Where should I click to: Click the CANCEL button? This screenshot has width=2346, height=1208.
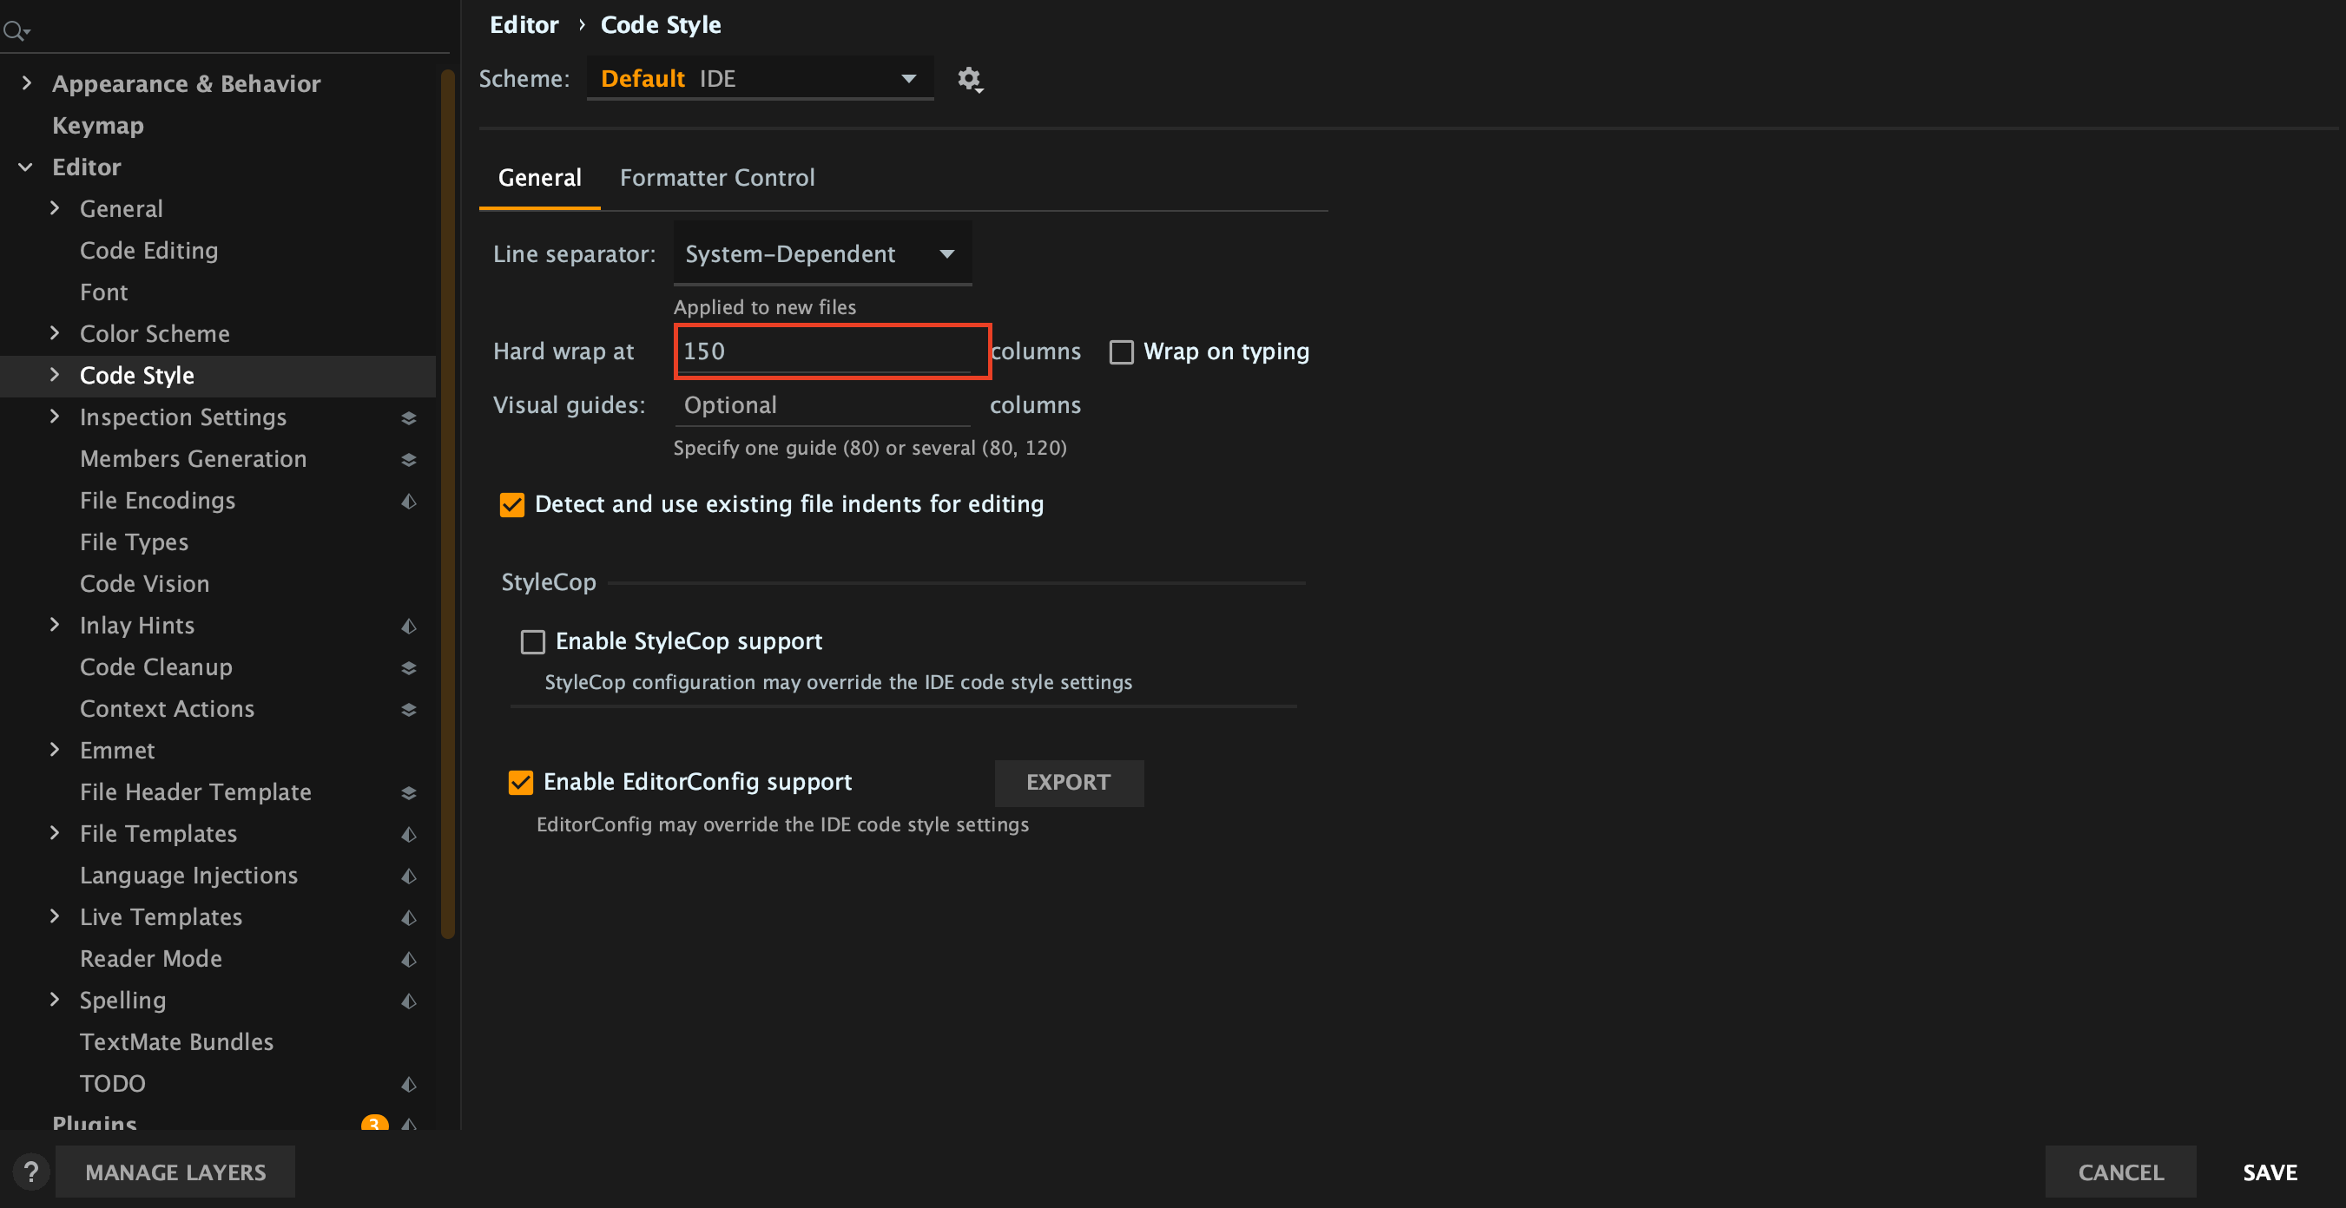click(x=2120, y=1172)
